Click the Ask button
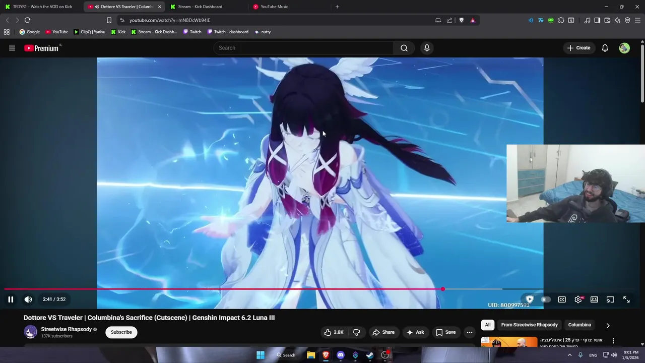Screen dimensions: 645x363 (x=415, y=332)
